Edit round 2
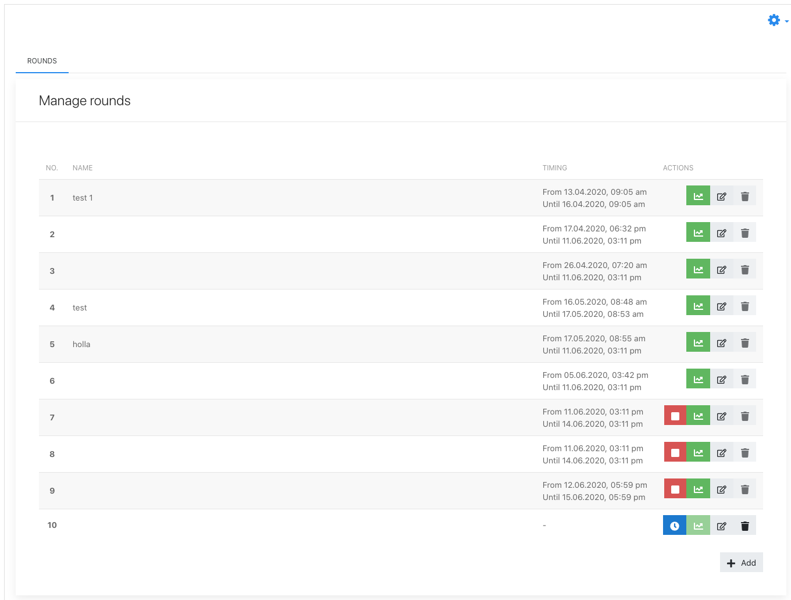Image resolution: width=791 pixels, height=600 pixels. 722,233
